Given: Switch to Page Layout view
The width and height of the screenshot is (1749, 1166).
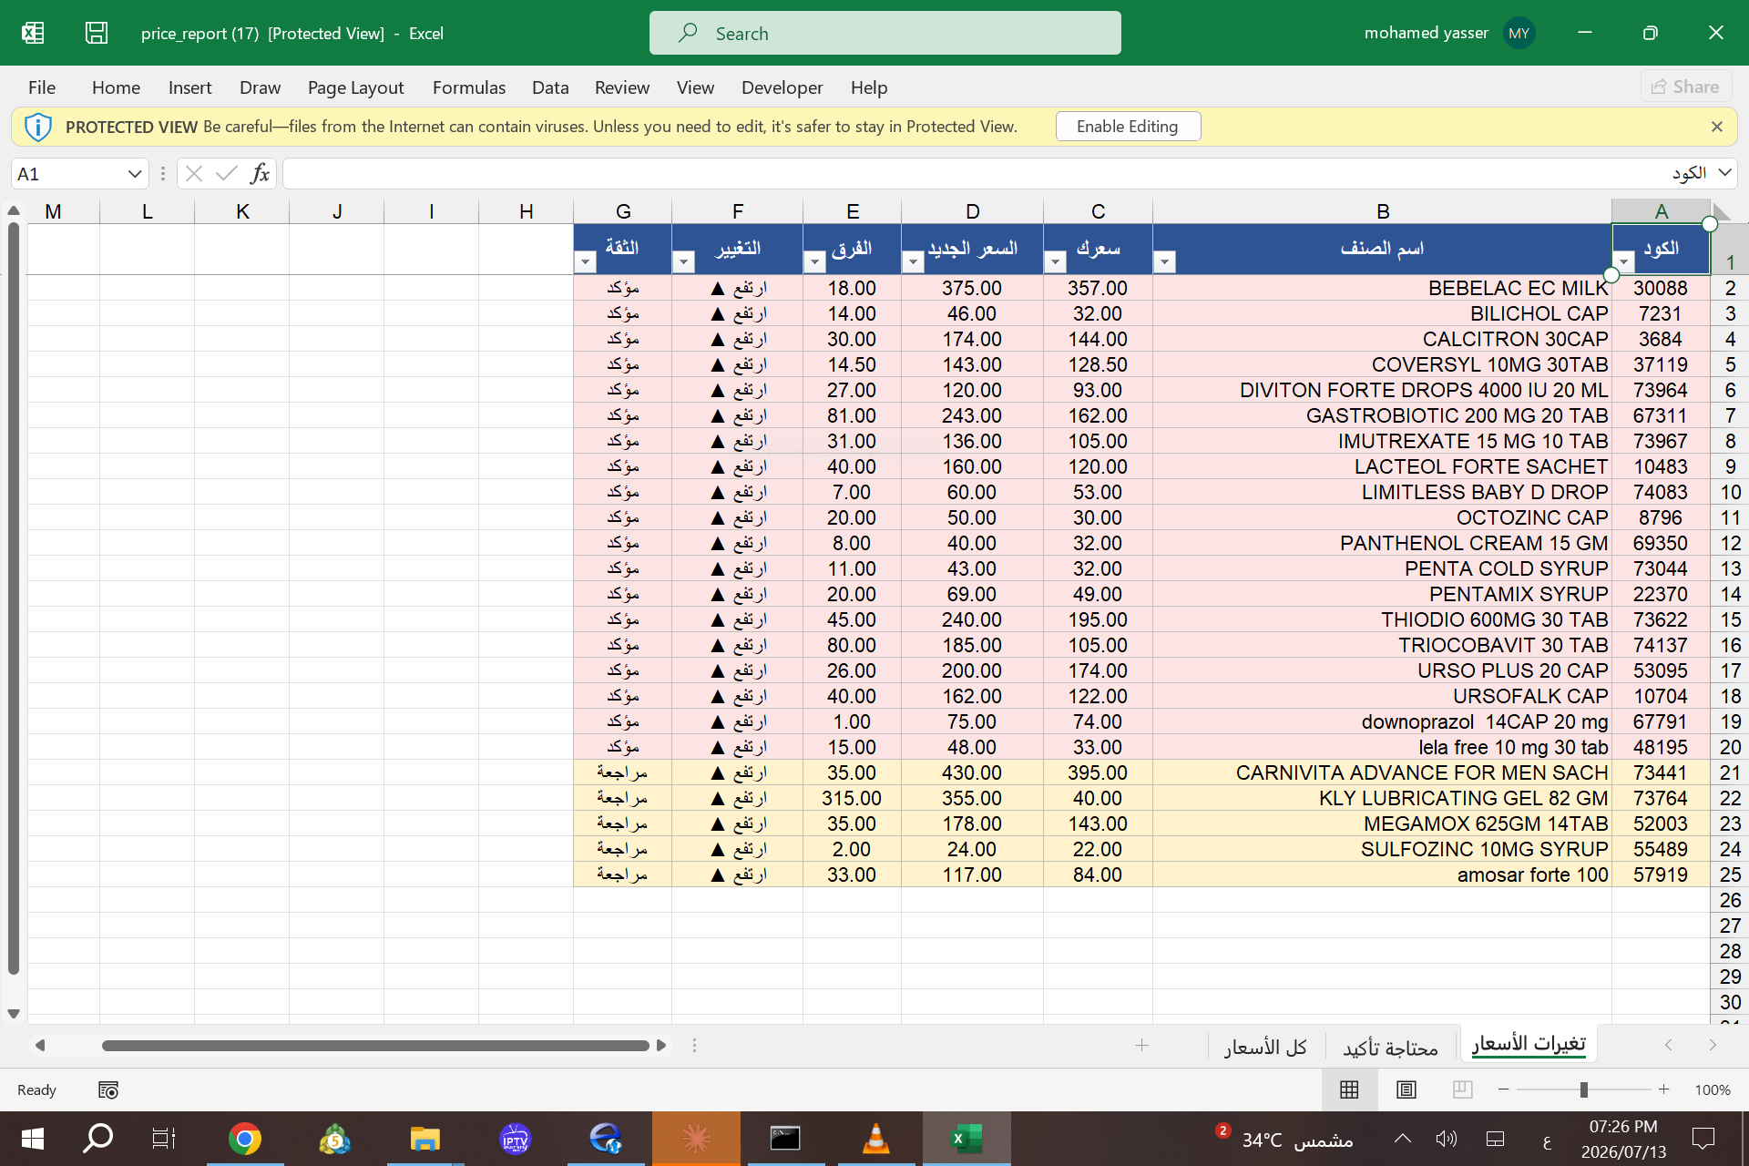Looking at the screenshot, I should tap(1406, 1089).
